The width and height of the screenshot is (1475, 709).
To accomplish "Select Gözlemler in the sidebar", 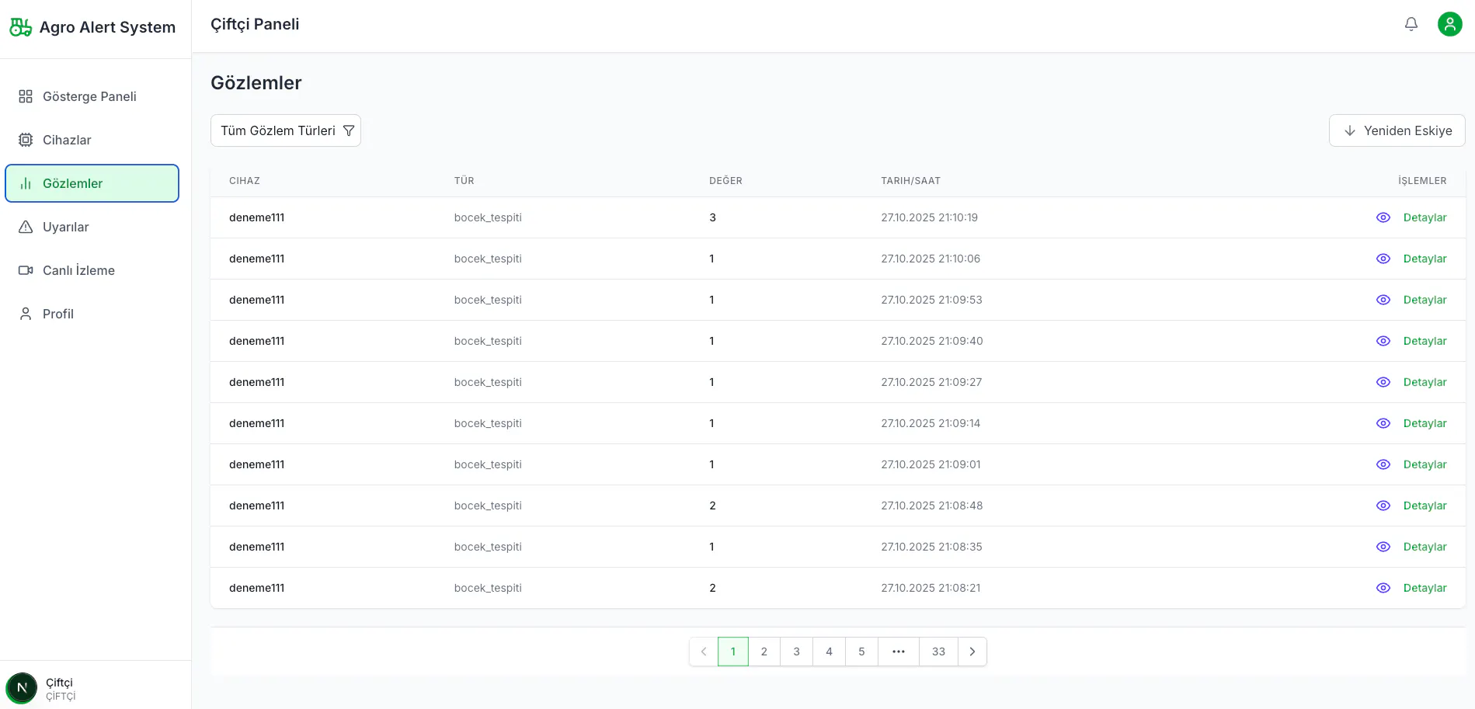I will (92, 183).
